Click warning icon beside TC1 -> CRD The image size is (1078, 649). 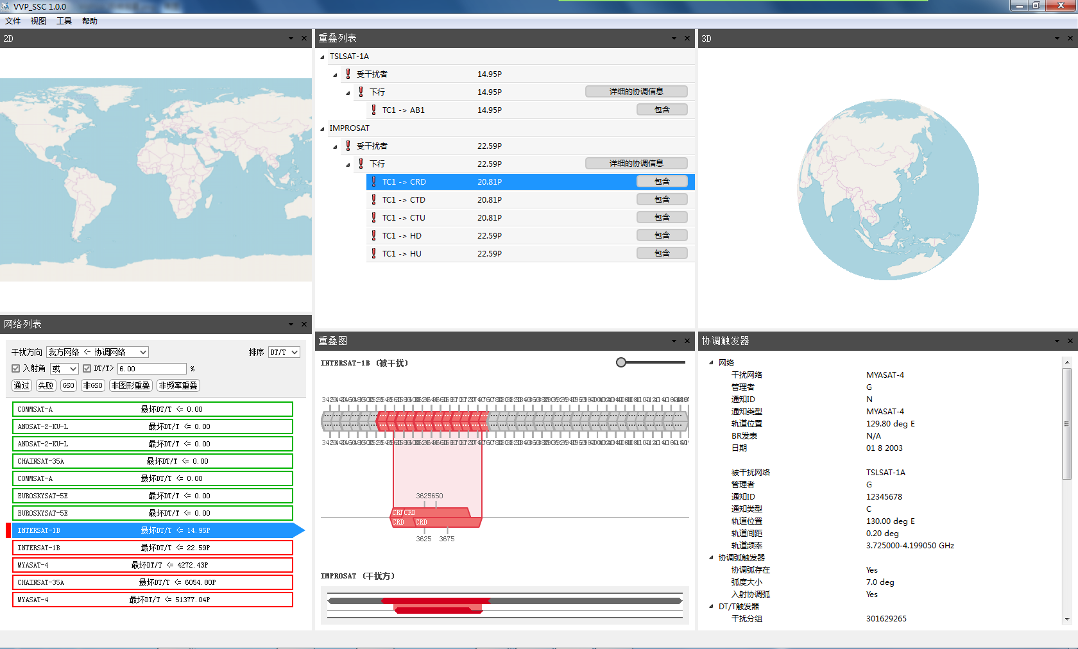point(374,181)
